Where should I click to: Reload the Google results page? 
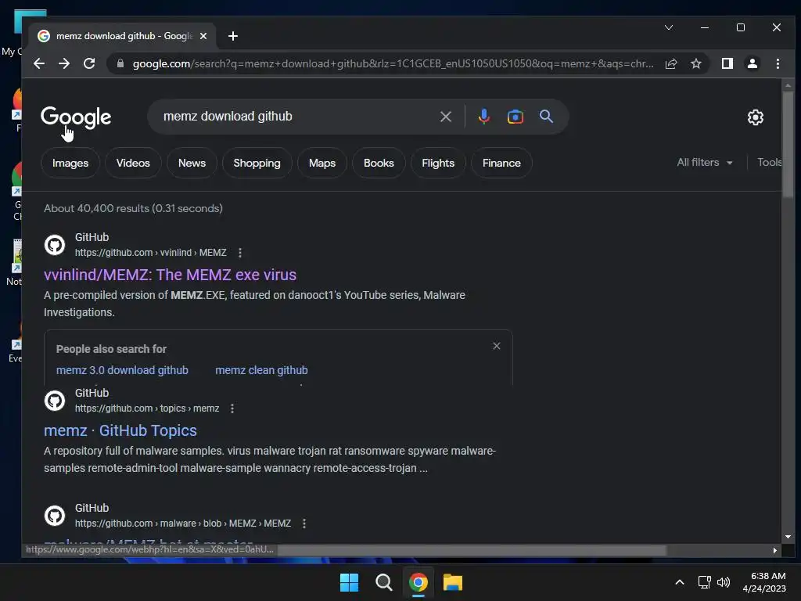tap(89, 63)
